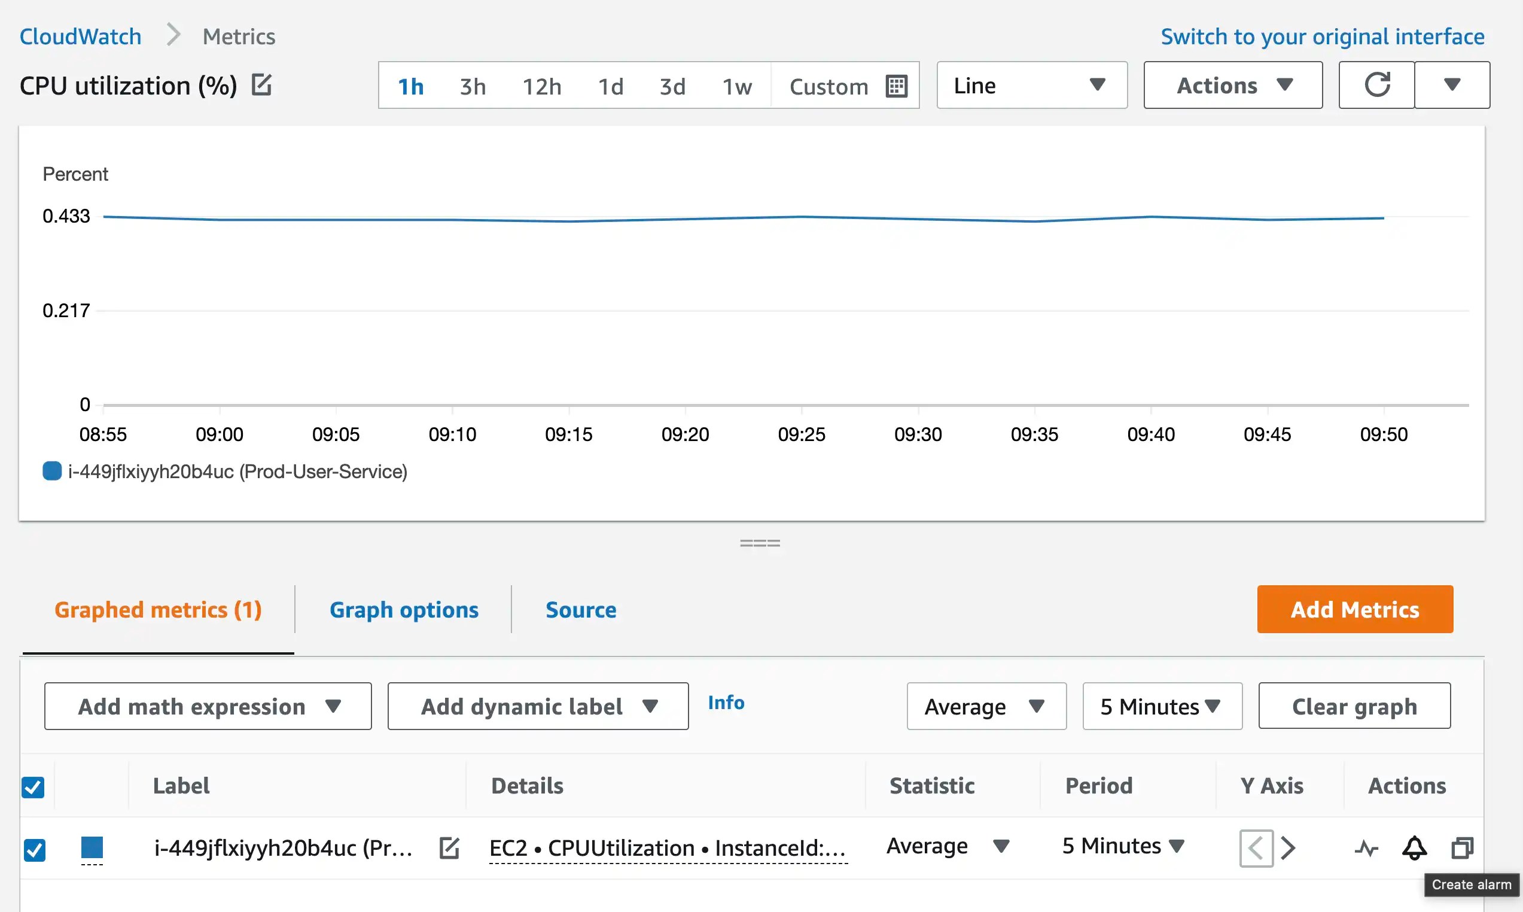Open the Actions dropdown

point(1232,85)
